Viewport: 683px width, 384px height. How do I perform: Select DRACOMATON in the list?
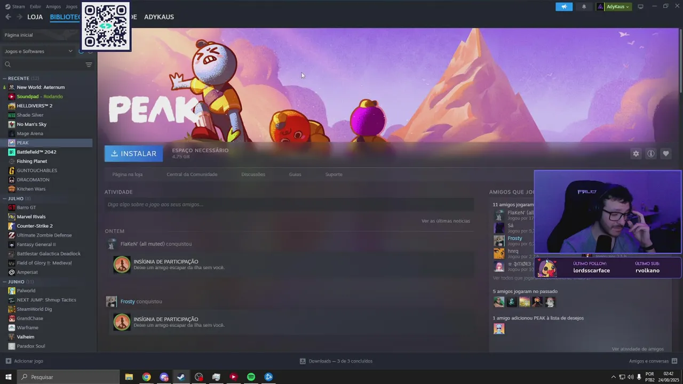pyautogui.click(x=33, y=180)
